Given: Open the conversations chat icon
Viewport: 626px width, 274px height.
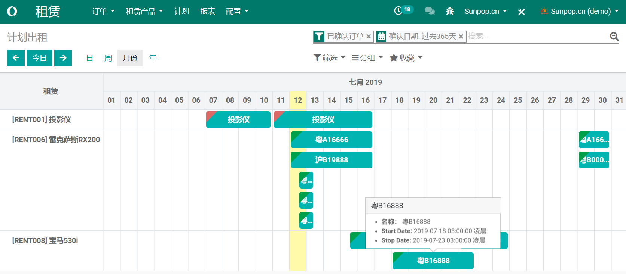Looking at the screenshot, I should [x=430, y=11].
